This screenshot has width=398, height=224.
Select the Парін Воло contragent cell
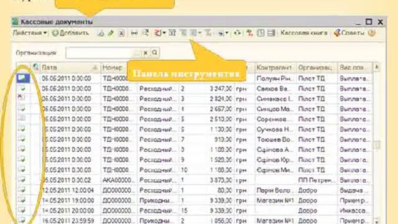coord(275,190)
